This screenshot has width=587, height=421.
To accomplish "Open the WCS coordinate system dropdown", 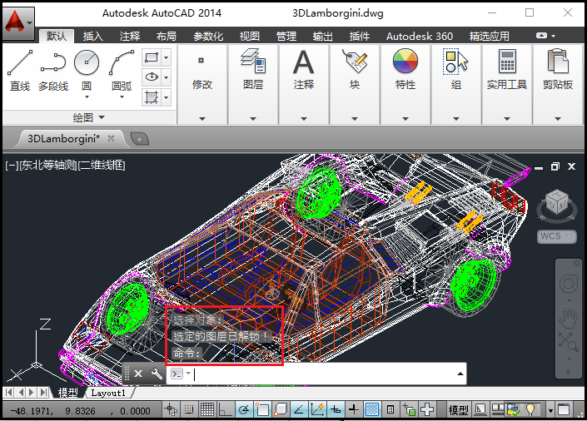I will click(x=557, y=236).
